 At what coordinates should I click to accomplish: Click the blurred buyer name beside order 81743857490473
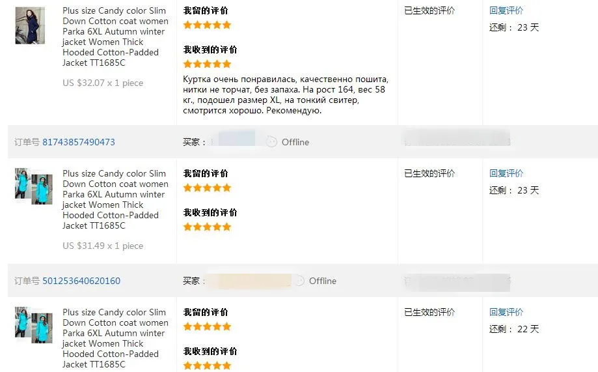click(236, 138)
